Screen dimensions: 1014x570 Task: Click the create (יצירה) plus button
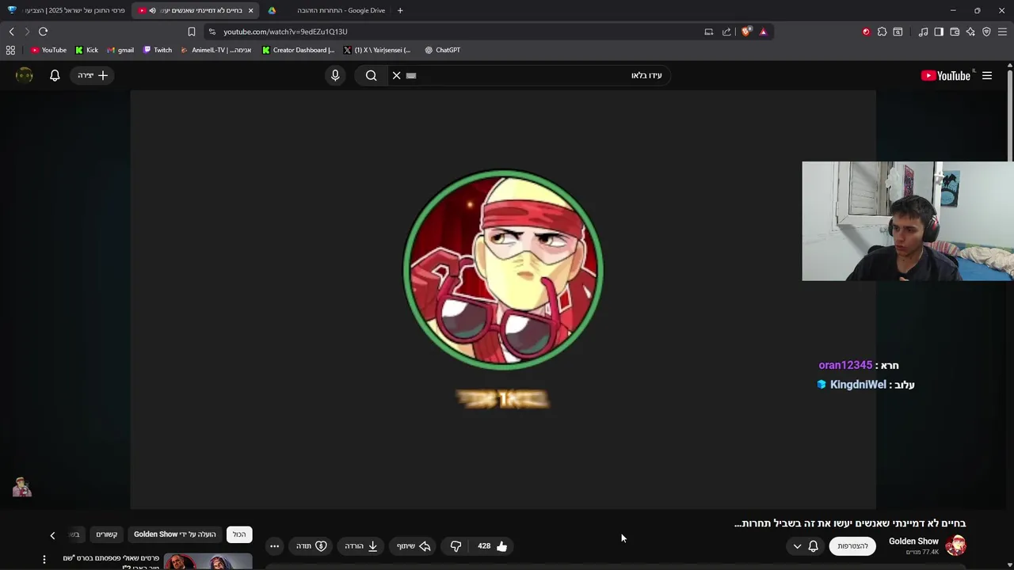(x=93, y=75)
